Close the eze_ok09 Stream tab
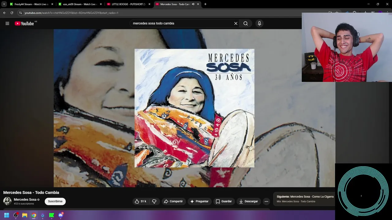This screenshot has width=392, height=220. (101, 4)
